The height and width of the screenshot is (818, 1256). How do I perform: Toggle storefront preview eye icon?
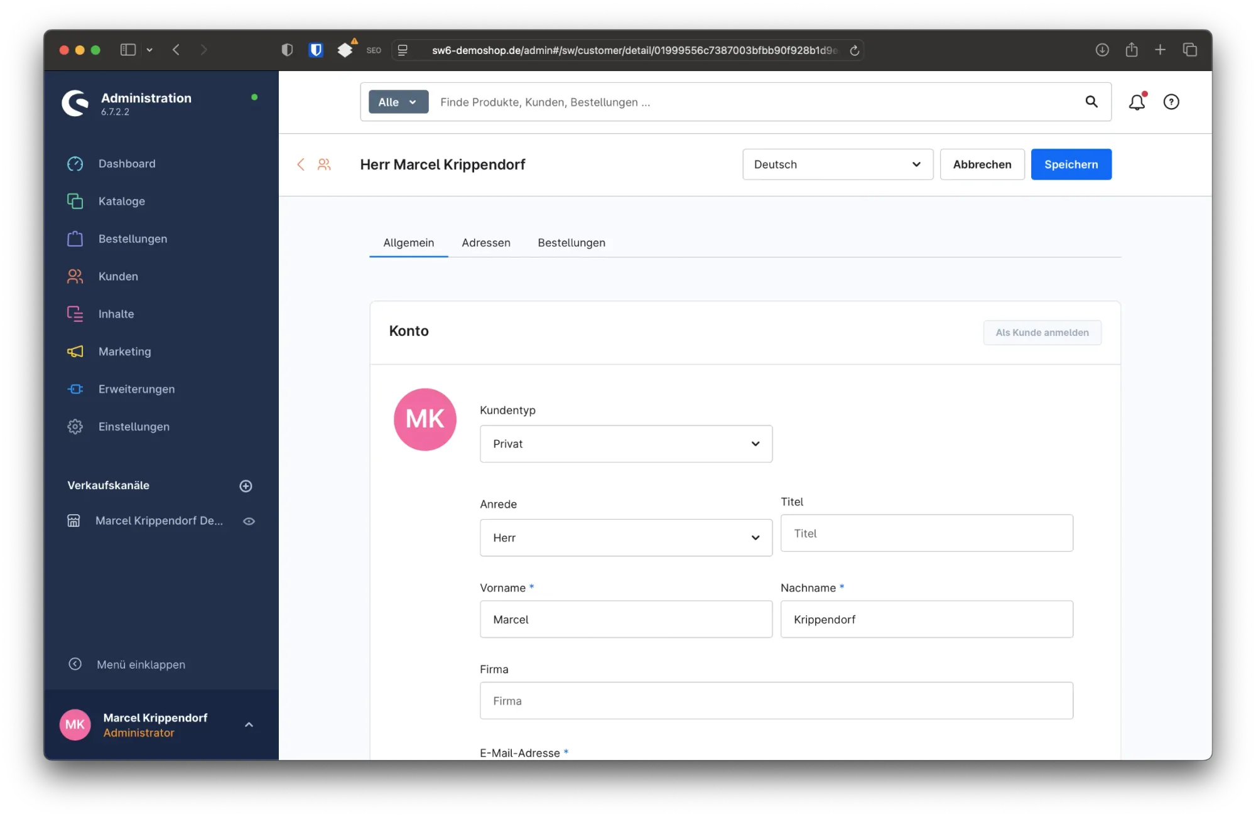click(x=249, y=521)
